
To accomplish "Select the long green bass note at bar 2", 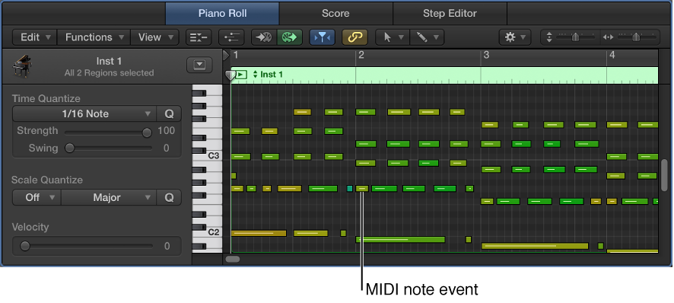I will (x=400, y=239).
